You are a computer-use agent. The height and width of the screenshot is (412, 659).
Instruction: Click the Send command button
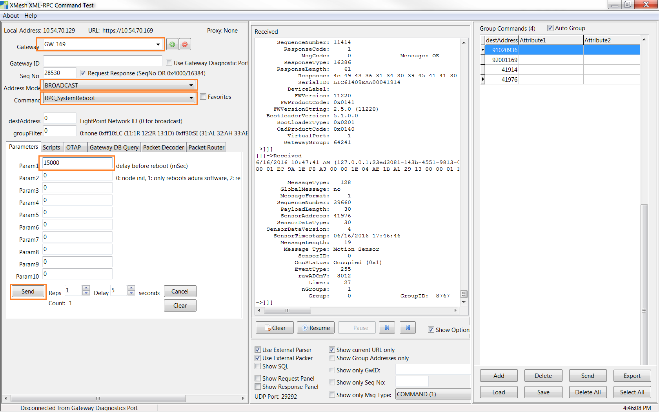tap(28, 291)
